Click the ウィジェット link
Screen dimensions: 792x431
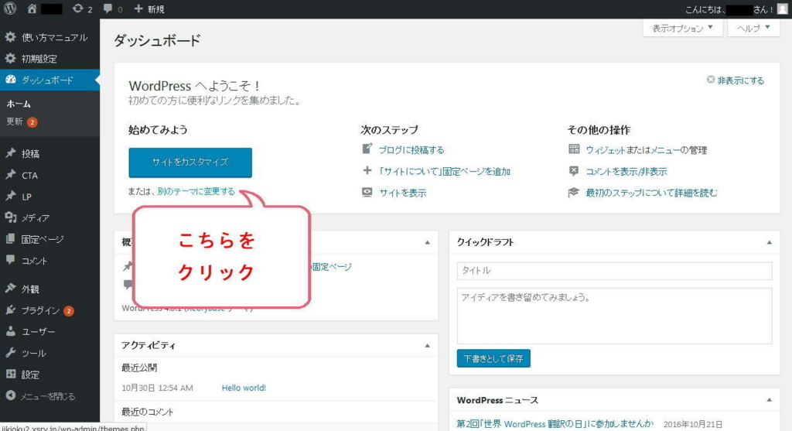(x=605, y=150)
